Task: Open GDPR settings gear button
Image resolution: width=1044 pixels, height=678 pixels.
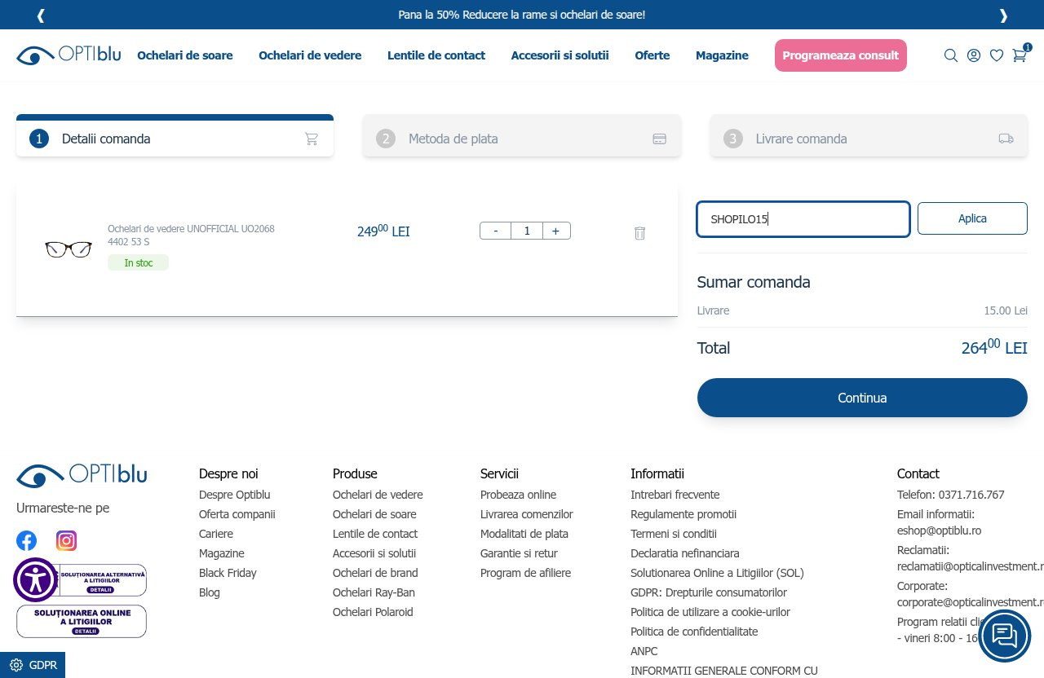Action: [33, 665]
